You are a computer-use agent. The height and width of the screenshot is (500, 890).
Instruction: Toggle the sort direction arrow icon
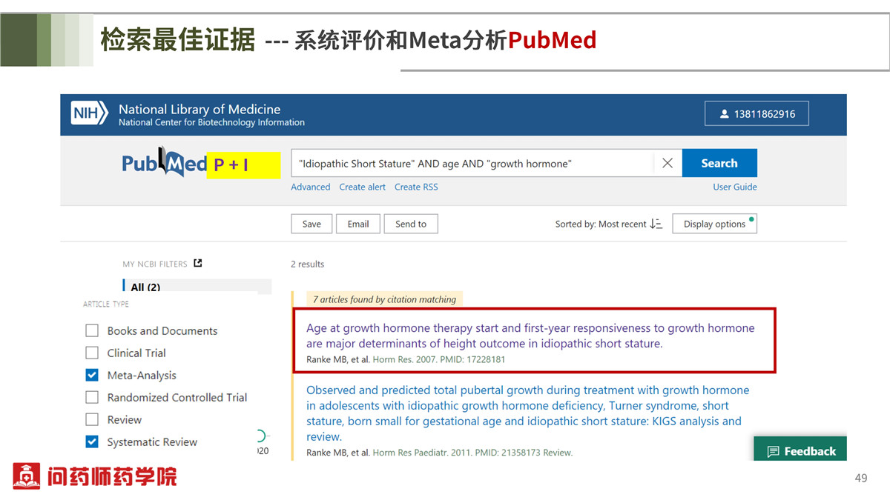656,224
